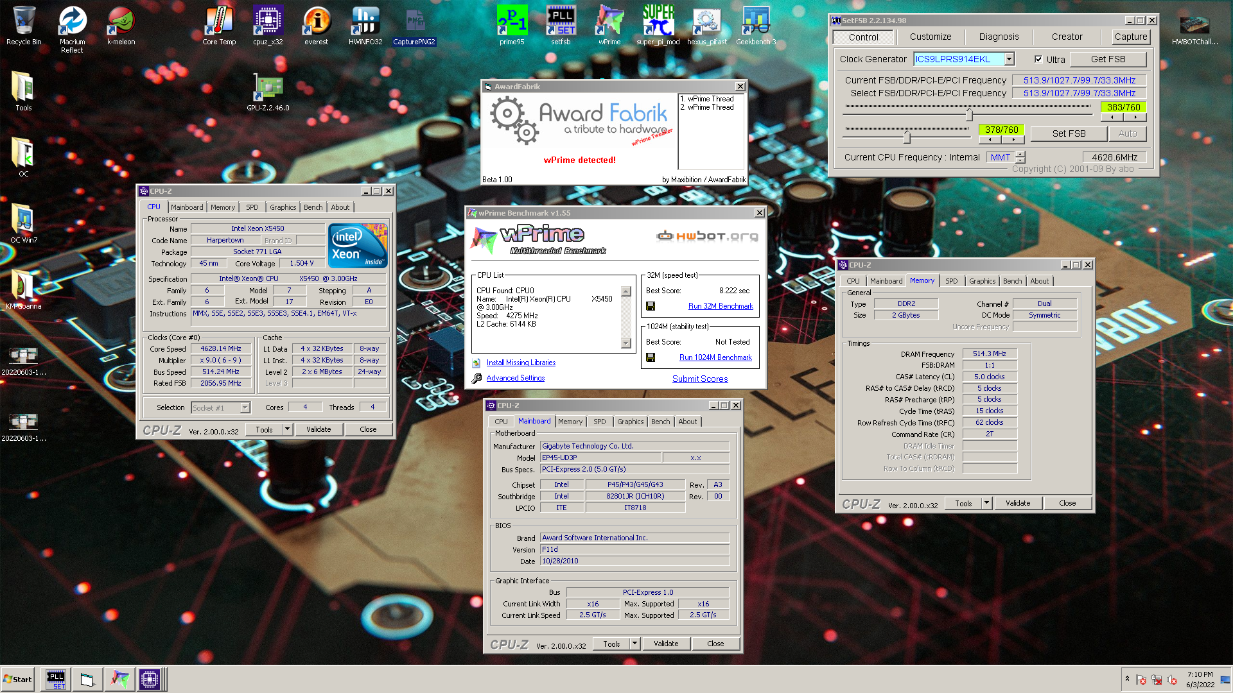Launch Core Temp desktop icon

tap(219, 26)
